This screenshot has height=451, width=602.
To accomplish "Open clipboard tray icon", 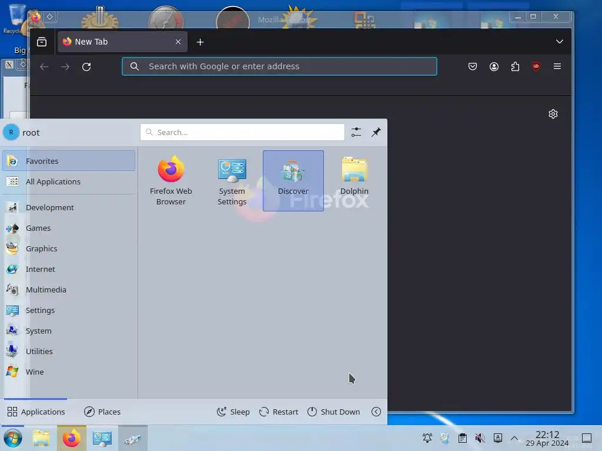I will pyautogui.click(x=463, y=437).
